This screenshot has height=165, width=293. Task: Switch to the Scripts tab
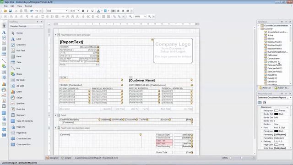66,158
